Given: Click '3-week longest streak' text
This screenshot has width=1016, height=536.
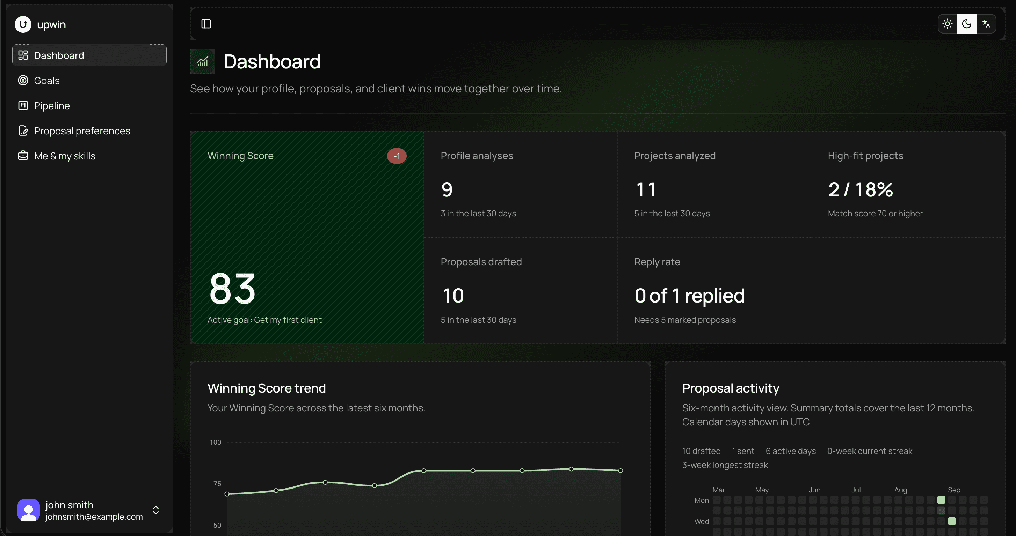Looking at the screenshot, I should pos(725,465).
